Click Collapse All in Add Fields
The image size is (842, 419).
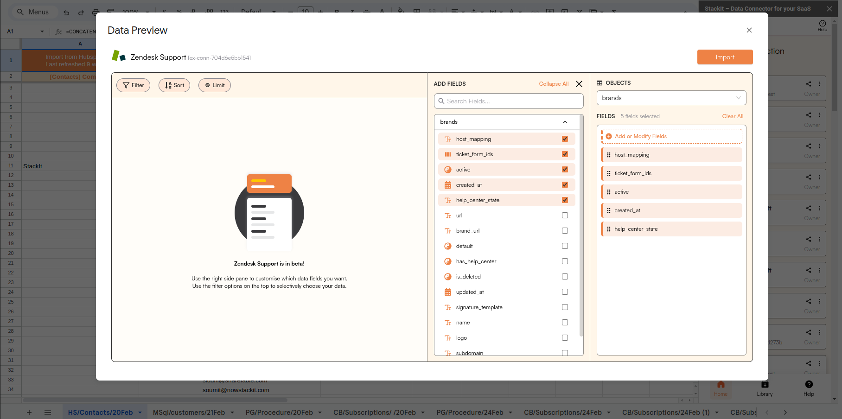[x=554, y=84]
